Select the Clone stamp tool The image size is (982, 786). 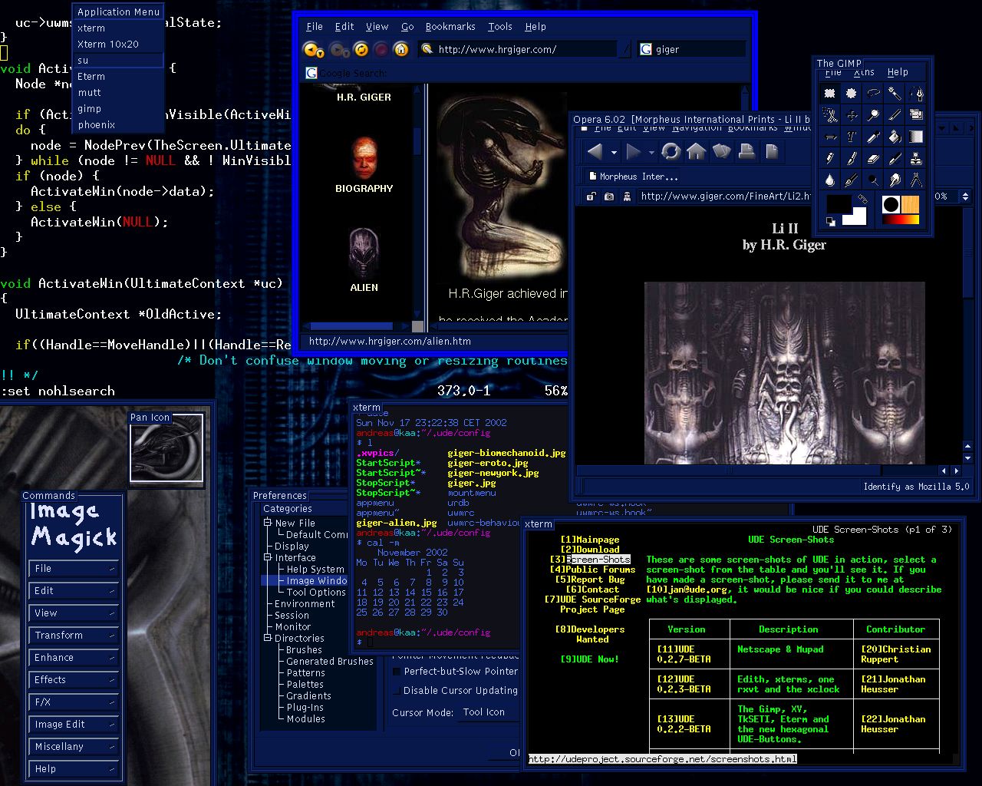[x=917, y=158]
